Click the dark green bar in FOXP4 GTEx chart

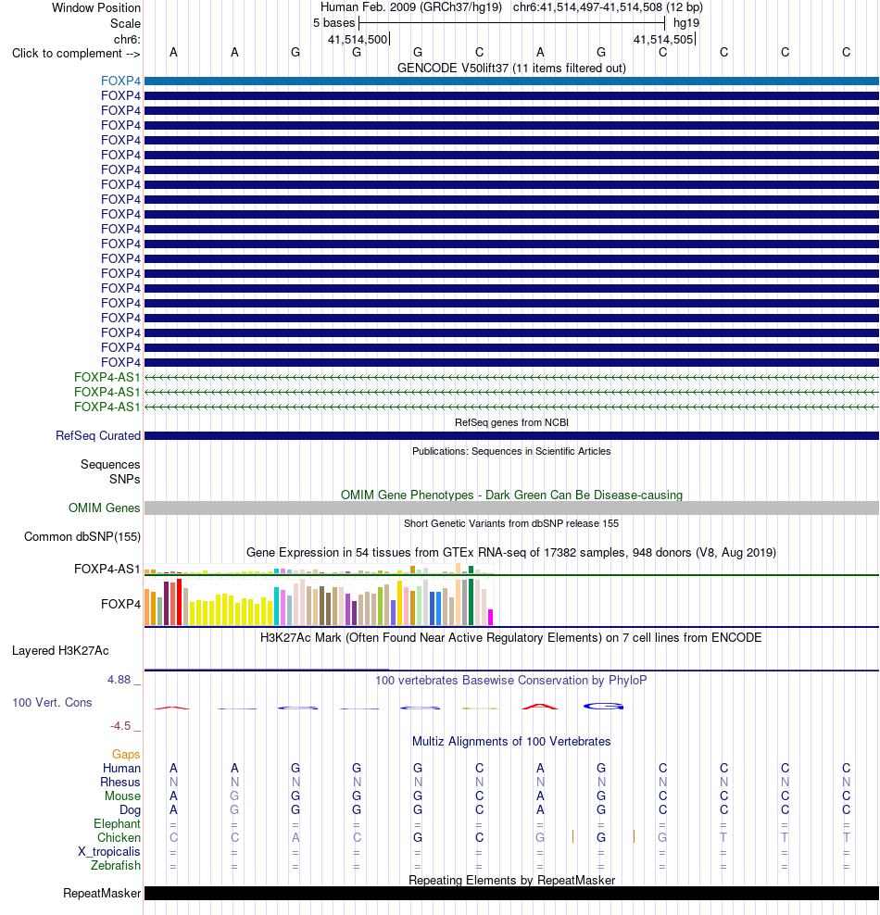click(471, 602)
